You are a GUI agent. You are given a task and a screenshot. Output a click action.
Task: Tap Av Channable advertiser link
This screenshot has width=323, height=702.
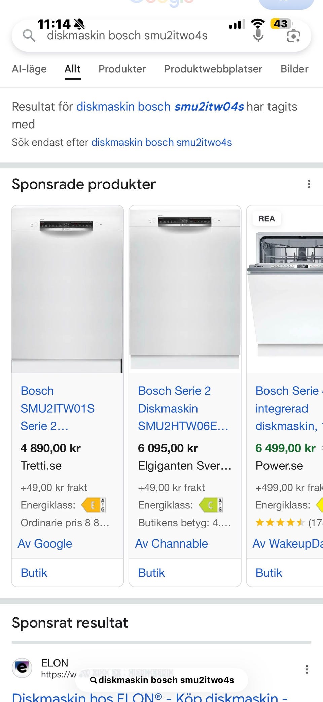coord(172,543)
